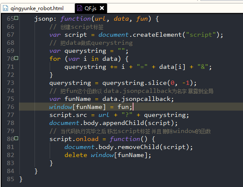Click the closing brace on line 84
The width and height of the screenshot is (243, 187).
[x=36, y=171]
